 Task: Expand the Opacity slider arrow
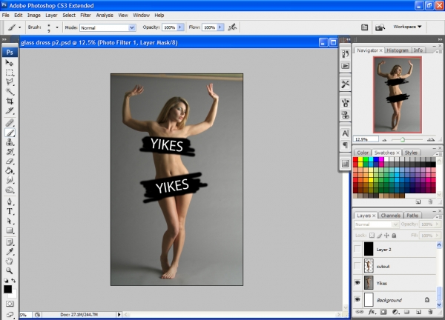pyautogui.click(x=180, y=27)
